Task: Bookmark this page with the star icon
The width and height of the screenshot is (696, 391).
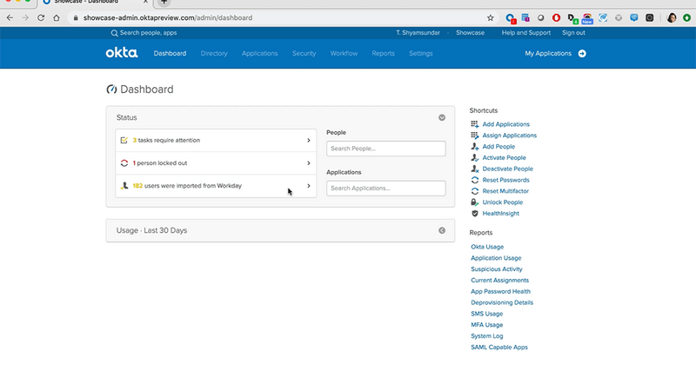Action: (x=491, y=17)
